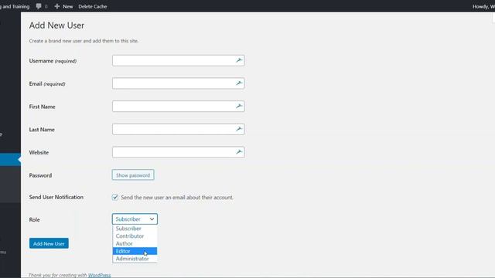Click the Howdy account menu
The width and height of the screenshot is (495, 278).
[483, 6]
